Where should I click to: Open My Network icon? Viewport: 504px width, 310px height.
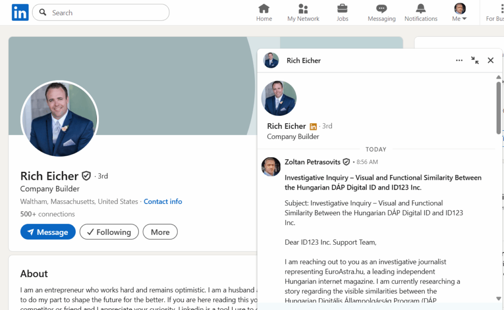pos(303,8)
